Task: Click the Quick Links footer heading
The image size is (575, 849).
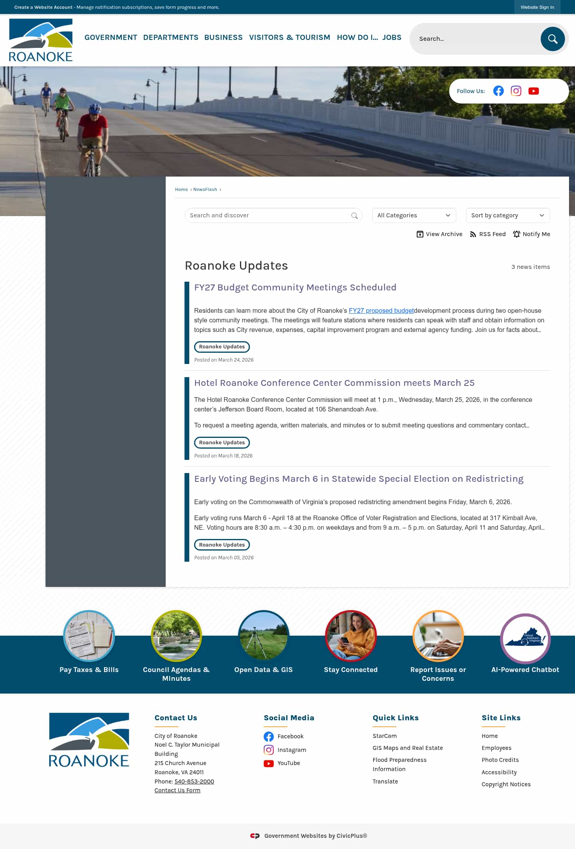Action: point(395,718)
